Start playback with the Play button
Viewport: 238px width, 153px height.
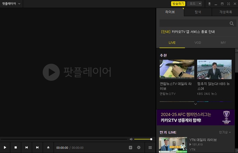point(5,147)
